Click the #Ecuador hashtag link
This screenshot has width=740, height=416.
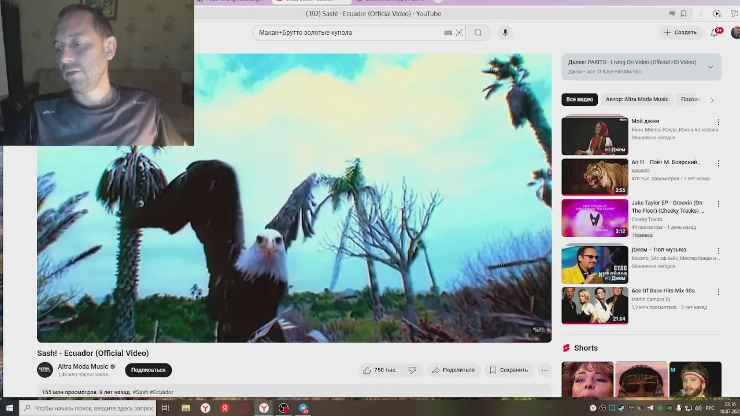(x=161, y=392)
